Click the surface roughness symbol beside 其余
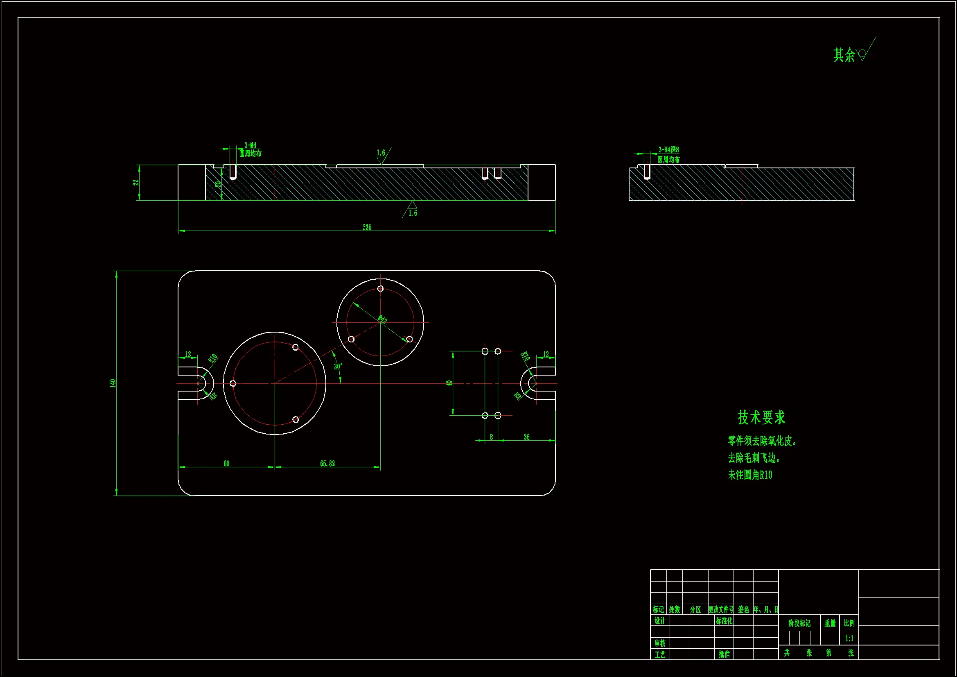Image resolution: width=957 pixels, height=677 pixels. 863,54
